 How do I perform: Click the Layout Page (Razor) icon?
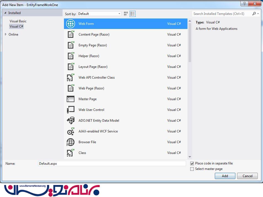click(71, 66)
